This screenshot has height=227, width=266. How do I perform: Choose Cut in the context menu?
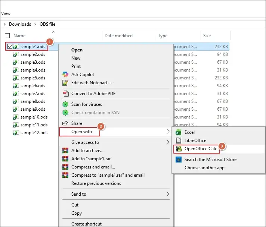[75, 205]
